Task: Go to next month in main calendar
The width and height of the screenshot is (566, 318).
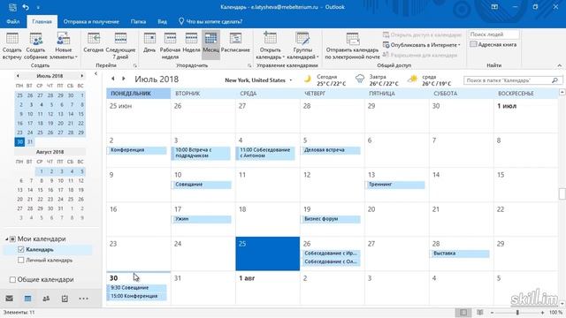Action: click(124, 79)
